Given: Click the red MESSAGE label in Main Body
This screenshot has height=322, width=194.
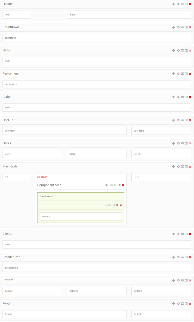Looking at the screenshot, I should 42,177.
